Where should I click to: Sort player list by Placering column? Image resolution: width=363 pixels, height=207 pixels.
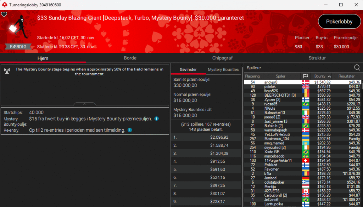point(252,76)
